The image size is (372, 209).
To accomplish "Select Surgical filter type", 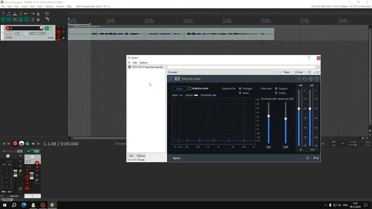I will [276, 88].
